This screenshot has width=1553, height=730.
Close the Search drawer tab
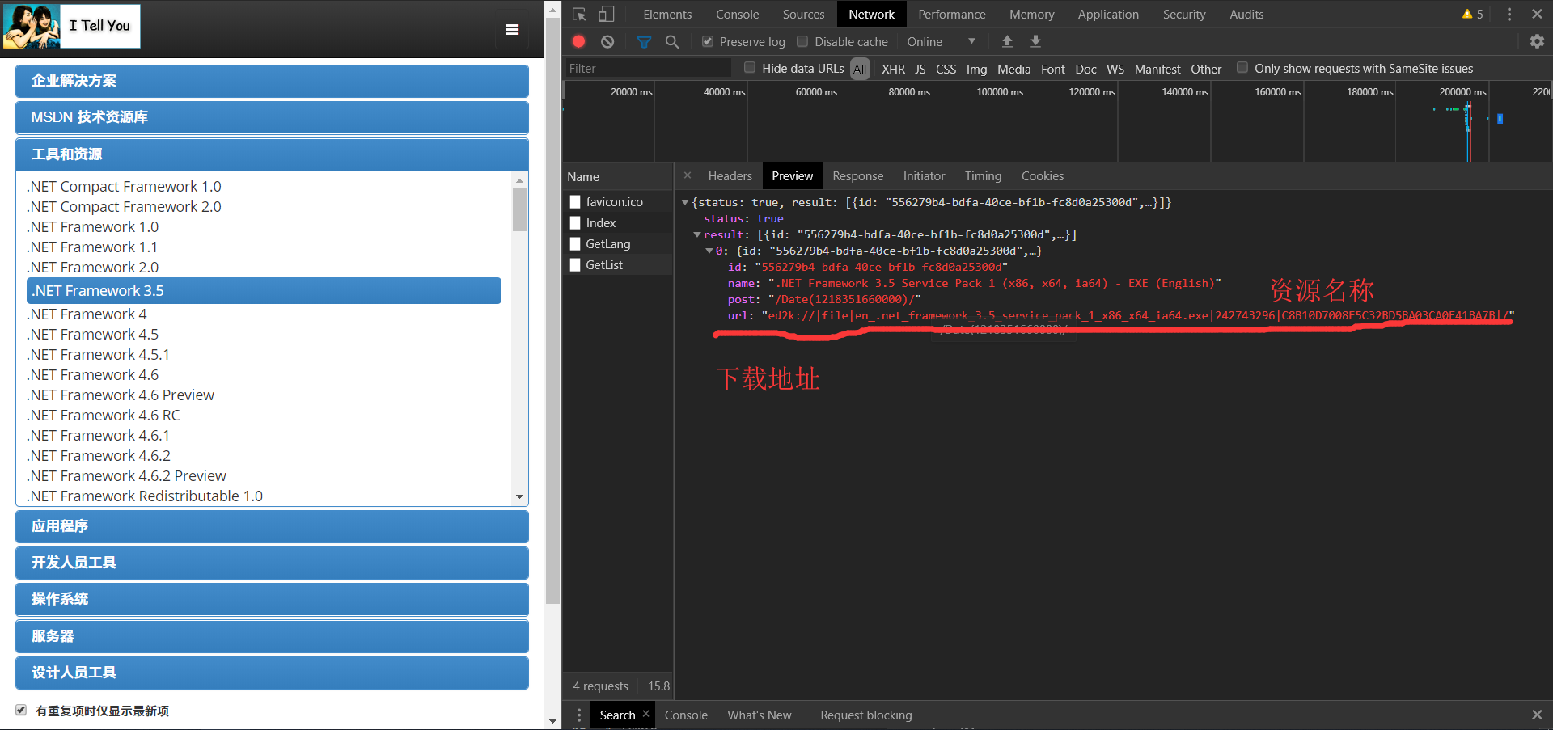645,714
